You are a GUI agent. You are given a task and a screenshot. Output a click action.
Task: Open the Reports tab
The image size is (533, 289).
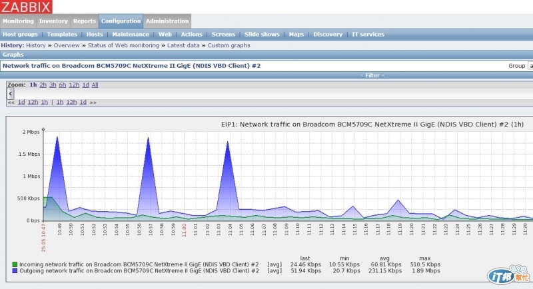tap(85, 21)
